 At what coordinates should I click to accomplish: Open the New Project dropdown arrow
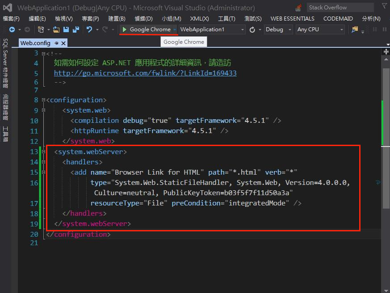click(49, 29)
